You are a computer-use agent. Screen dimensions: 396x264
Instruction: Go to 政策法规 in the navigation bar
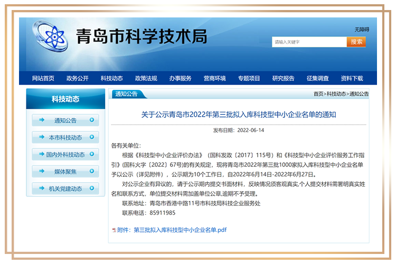point(146,78)
